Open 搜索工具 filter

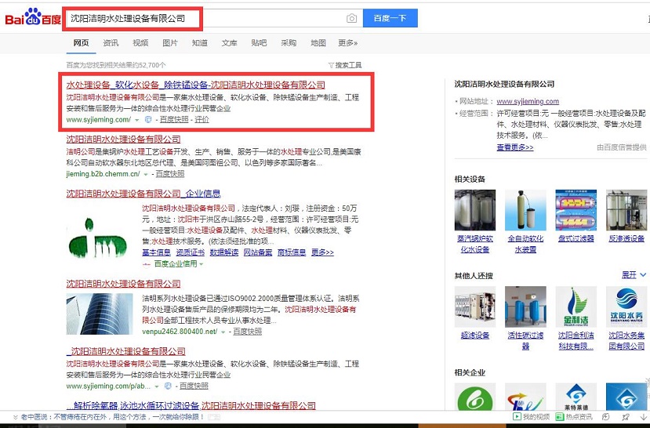point(345,65)
